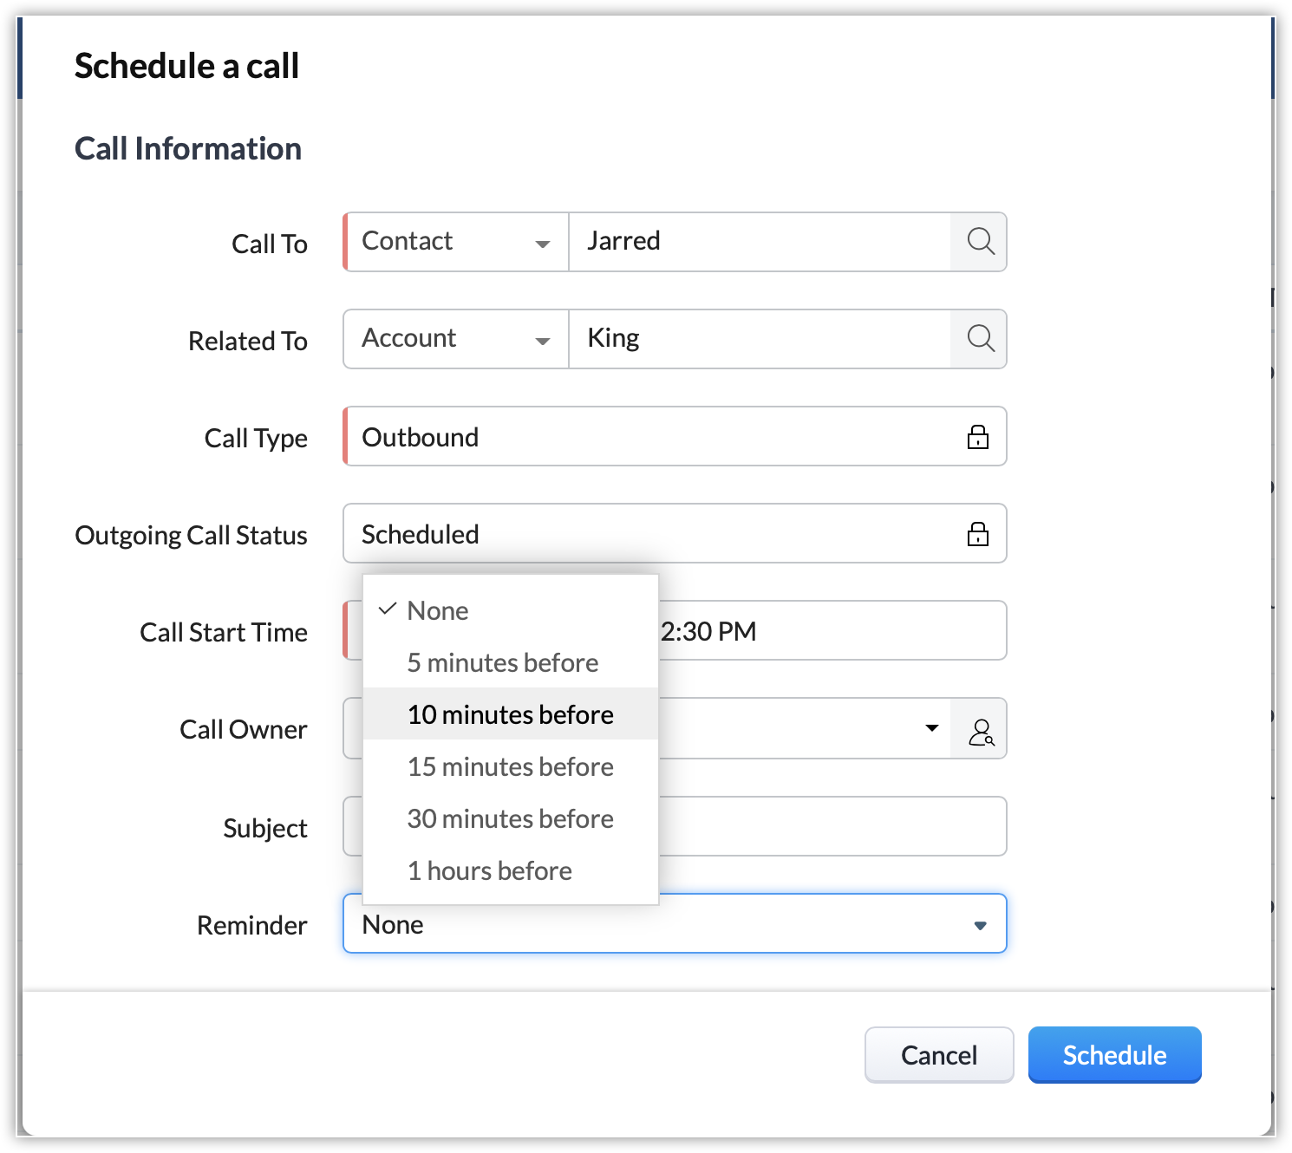Viewport: 1292px width, 1153px height.
Task: Click the Related To account lookup icon
Action: 980,339
